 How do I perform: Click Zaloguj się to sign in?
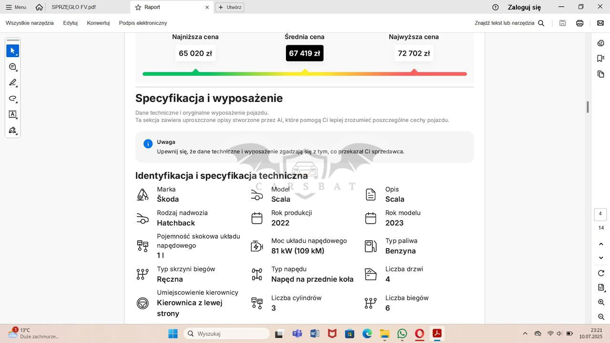point(524,7)
